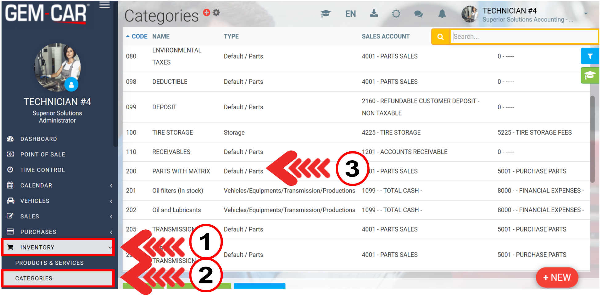Open the notifications bell icon
The height and width of the screenshot is (296, 600).
(x=442, y=14)
